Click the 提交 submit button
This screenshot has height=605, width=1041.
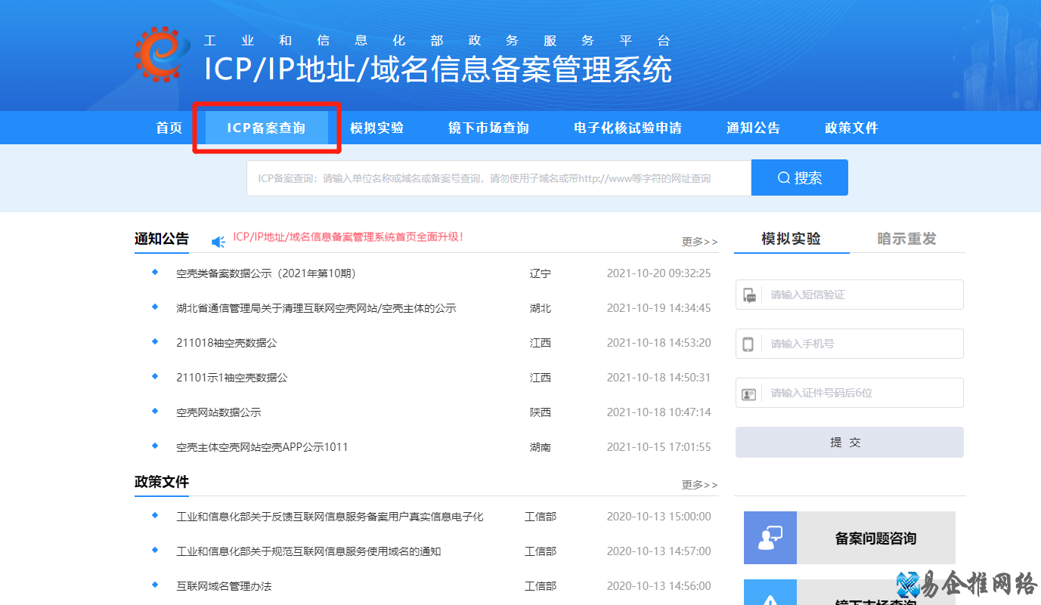click(848, 442)
